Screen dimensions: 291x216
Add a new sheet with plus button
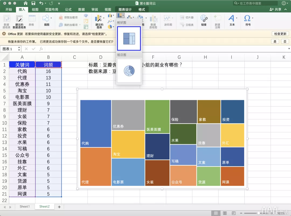pos(59,207)
